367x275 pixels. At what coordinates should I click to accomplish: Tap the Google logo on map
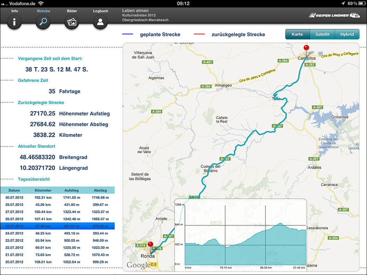coord(138,265)
